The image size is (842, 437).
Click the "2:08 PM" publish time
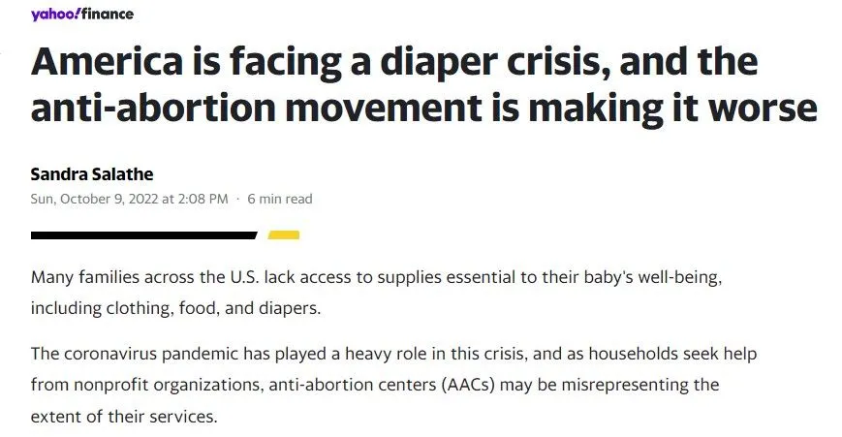click(203, 200)
